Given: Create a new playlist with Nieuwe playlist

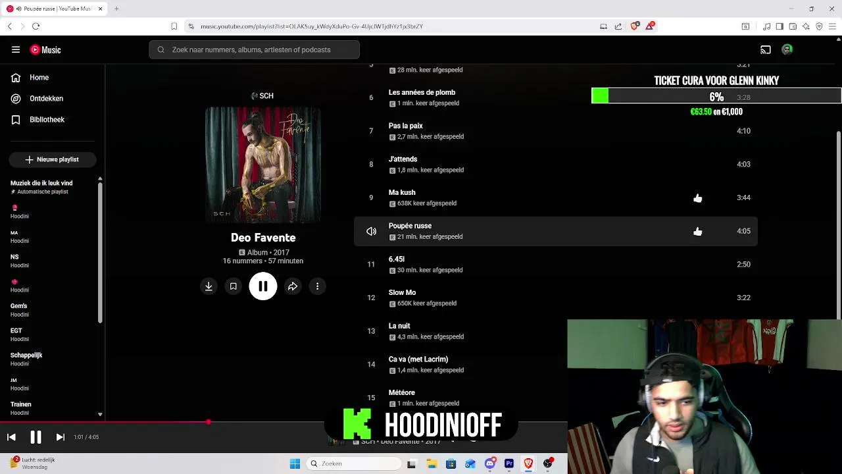Looking at the screenshot, I should coord(53,159).
